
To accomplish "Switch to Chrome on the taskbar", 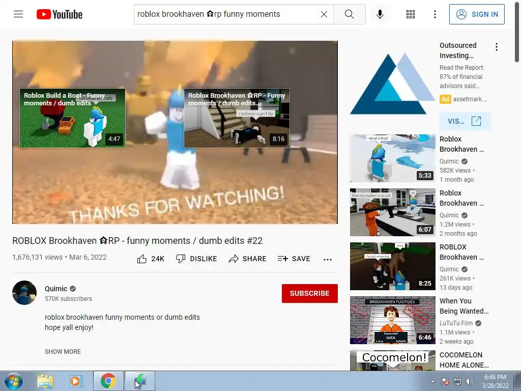I will 108,381.
